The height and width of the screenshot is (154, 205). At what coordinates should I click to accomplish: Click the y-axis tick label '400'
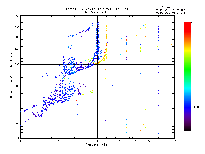[x=17, y=49]
